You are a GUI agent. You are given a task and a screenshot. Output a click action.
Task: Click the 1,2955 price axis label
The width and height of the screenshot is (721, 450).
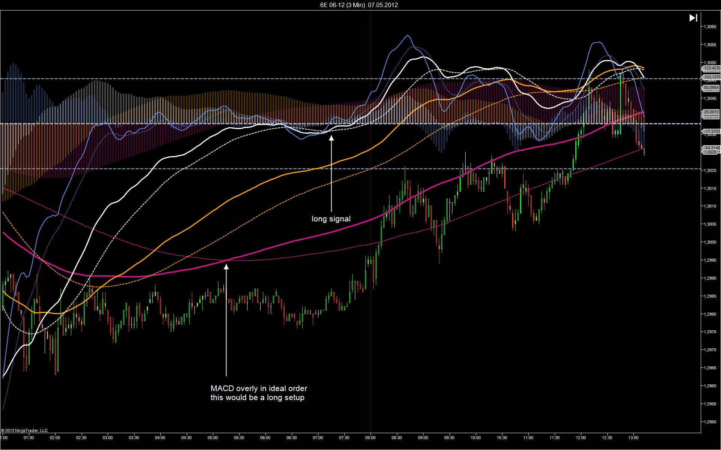point(710,404)
